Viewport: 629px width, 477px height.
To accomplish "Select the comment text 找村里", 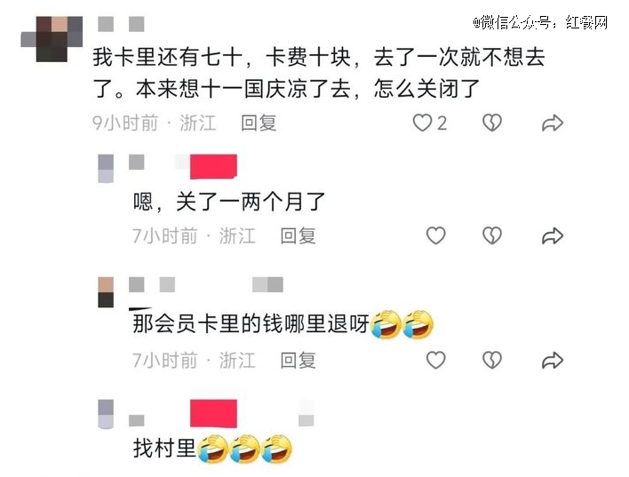I will click(x=164, y=448).
